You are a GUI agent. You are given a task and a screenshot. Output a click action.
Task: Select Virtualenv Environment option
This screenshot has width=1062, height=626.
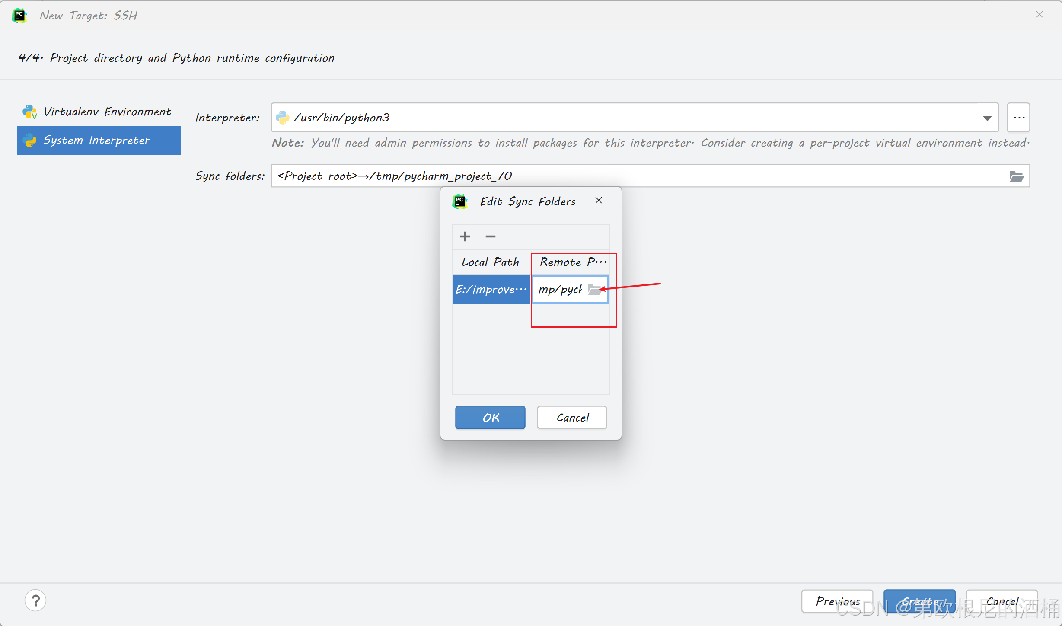pyautogui.click(x=99, y=112)
